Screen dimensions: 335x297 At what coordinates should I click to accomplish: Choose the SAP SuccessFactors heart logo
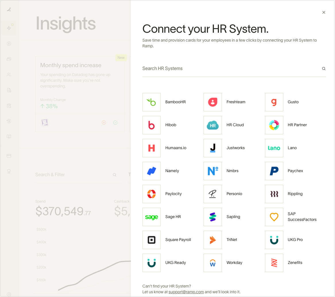click(274, 217)
